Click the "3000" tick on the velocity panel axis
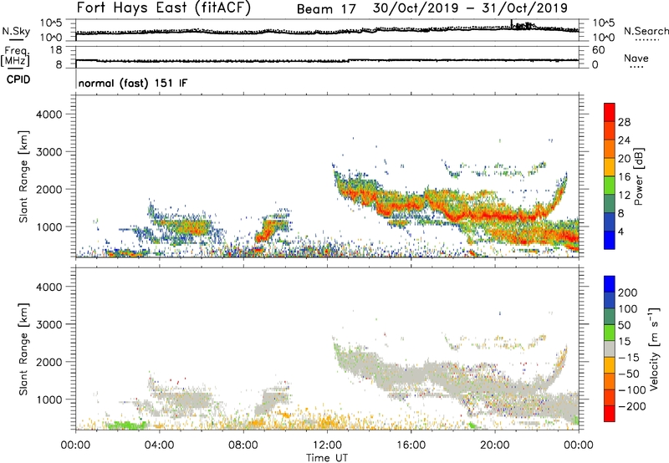The height and width of the screenshot is (463, 669). [49, 324]
